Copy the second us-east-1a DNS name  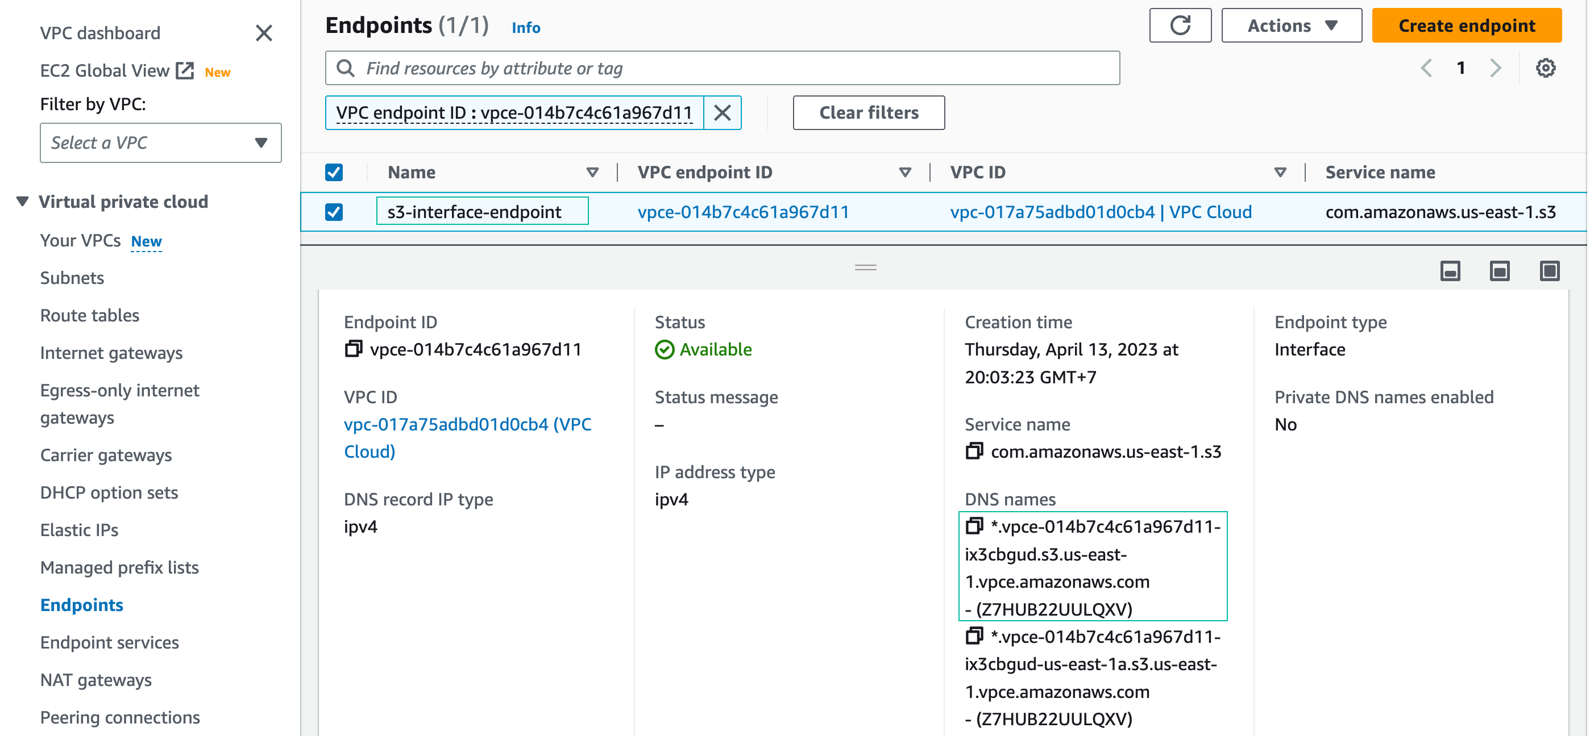pyautogui.click(x=974, y=637)
